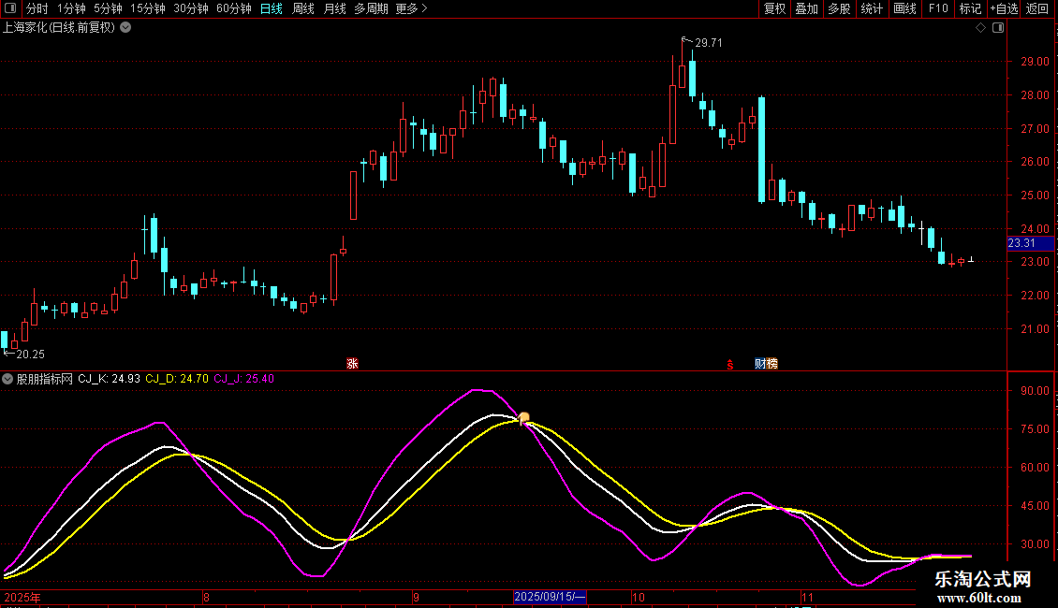Click the 29.71 high price label

point(709,43)
